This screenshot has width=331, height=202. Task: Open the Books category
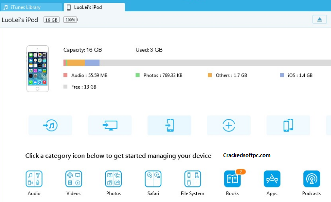(x=232, y=183)
